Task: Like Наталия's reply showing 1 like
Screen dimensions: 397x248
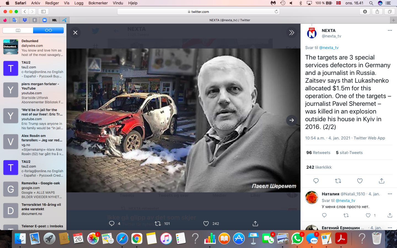Action: pyautogui.click(x=368, y=215)
